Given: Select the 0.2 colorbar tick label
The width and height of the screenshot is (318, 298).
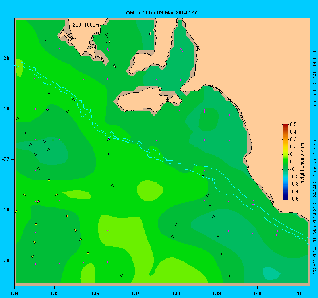Looking at the screenshot, I should click(293, 147).
